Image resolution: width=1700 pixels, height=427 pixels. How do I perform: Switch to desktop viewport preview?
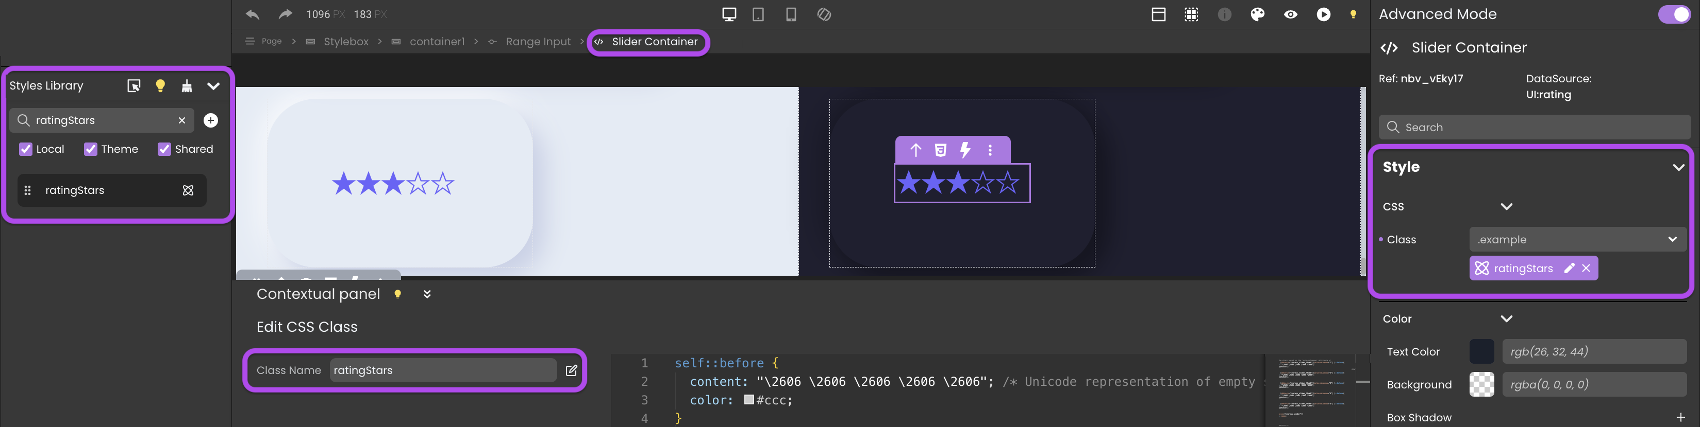click(x=729, y=14)
